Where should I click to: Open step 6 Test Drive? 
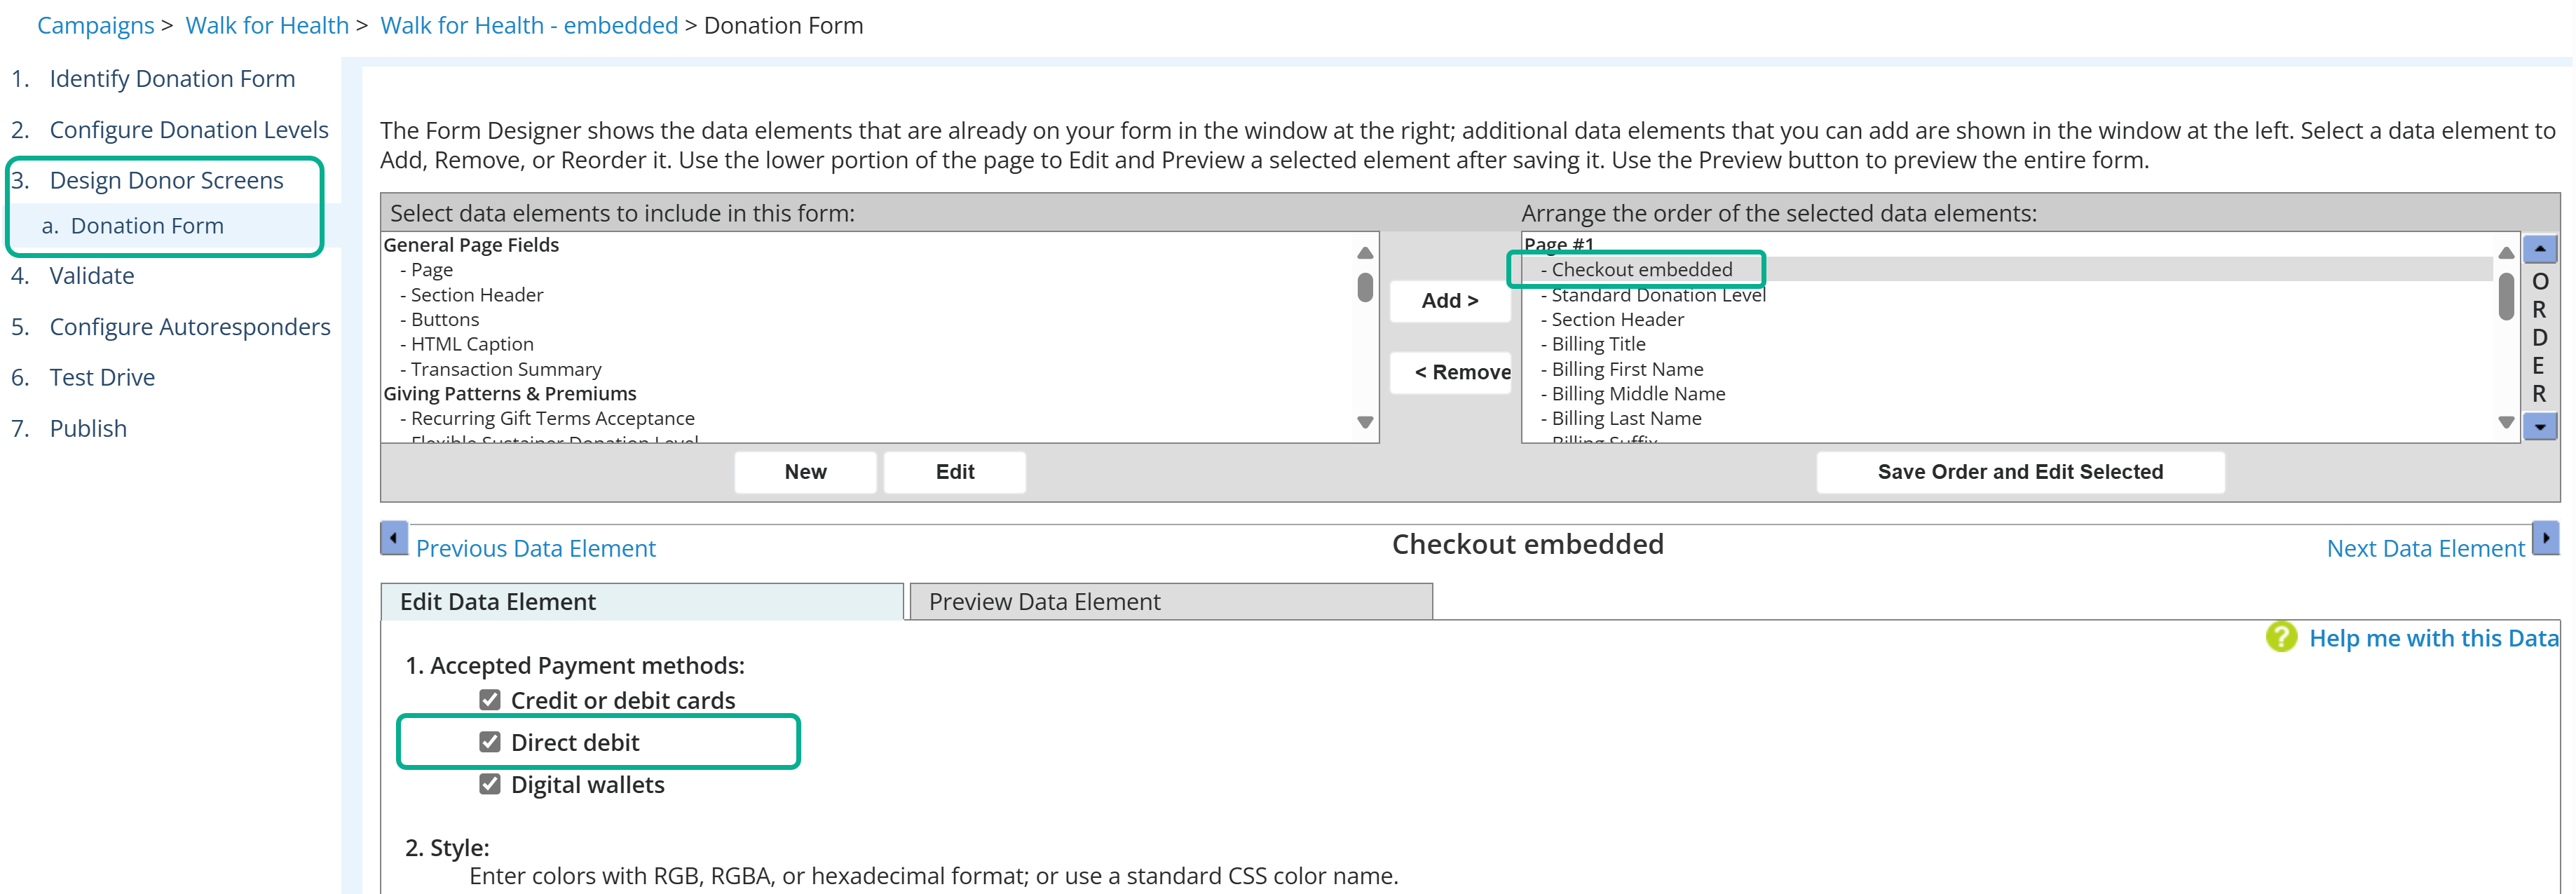102,378
